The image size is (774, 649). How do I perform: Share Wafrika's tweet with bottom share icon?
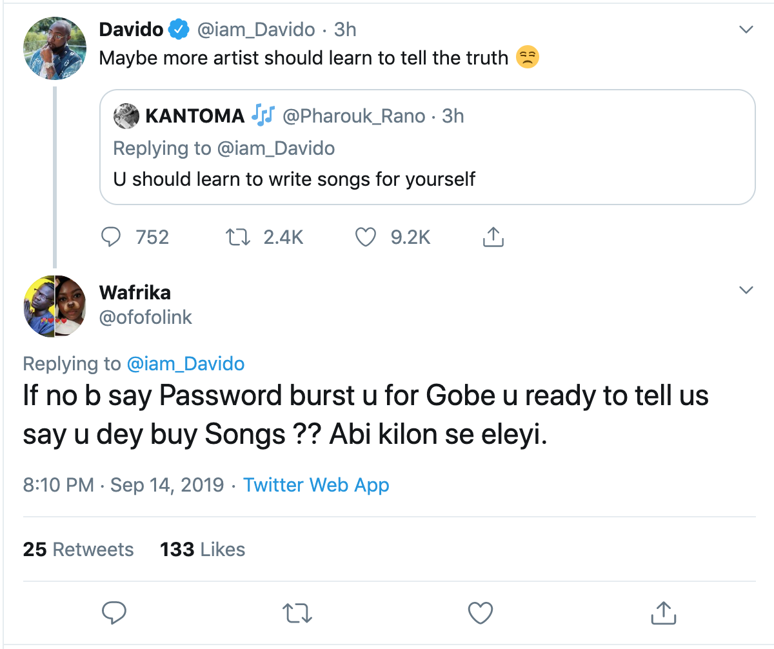point(662,612)
